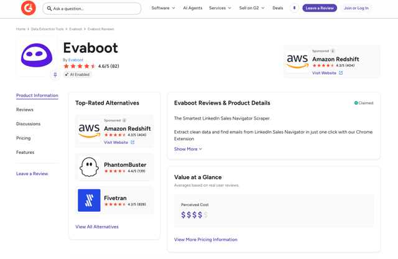Click the Evaboot product logo
Image resolution: width=398 pixels, height=259 pixels.
(37, 55)
